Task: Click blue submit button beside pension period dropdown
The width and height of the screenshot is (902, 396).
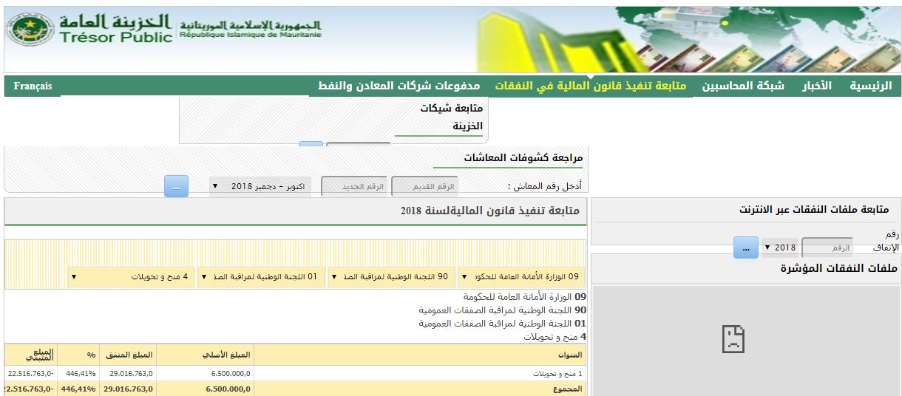Action: [x=176, y=186]
